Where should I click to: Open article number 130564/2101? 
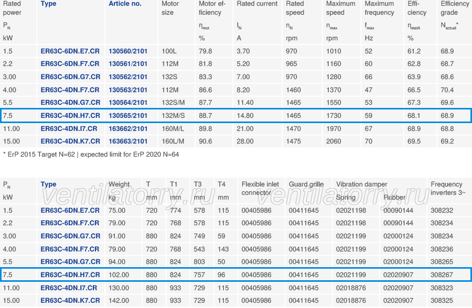pyautogui.click(x=128, y=103)
